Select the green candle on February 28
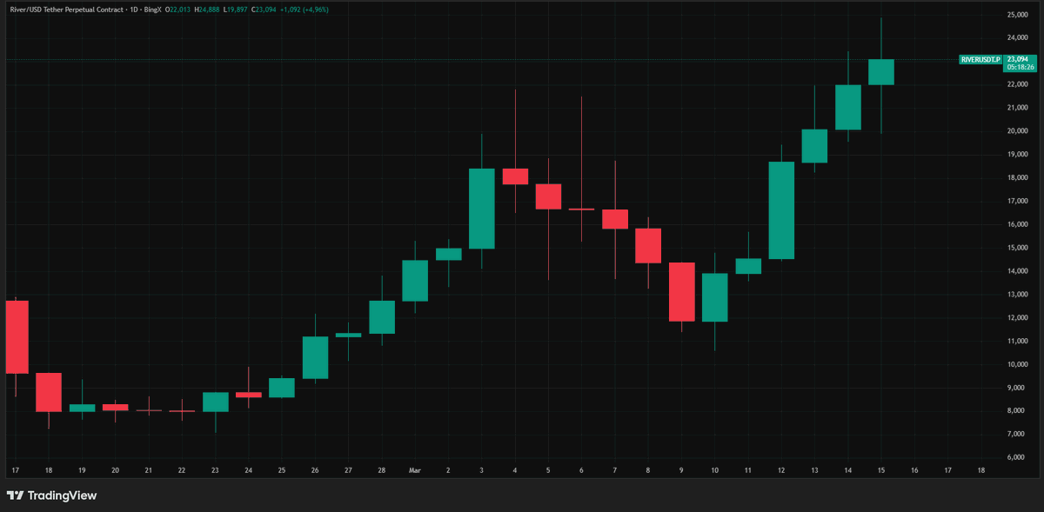This screenshot has width=1044, height=512. [382, 317]
